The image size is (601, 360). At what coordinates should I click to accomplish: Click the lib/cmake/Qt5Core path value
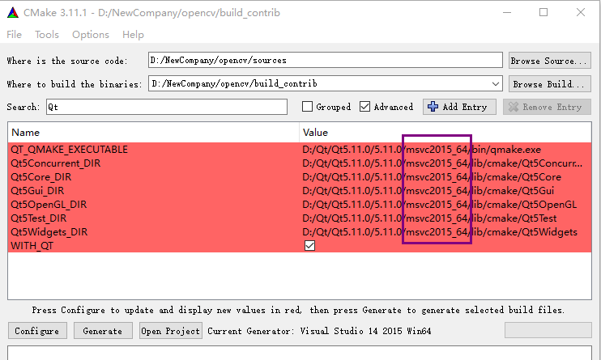[x=432, y=177]
